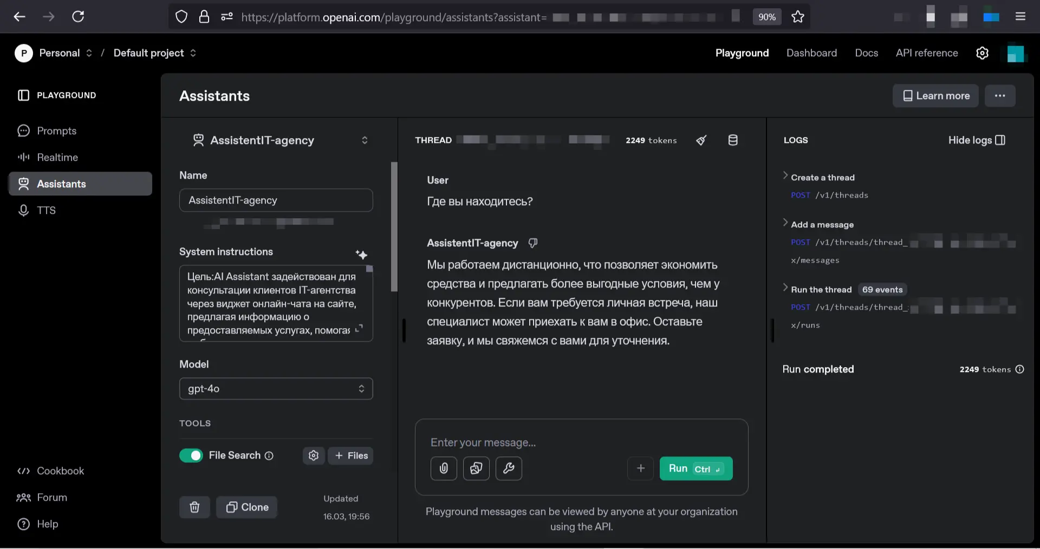Open the Dashboard tab
Image resolution: width=1040 pixels, height=549 pixels.
click(x=811, y=53)
